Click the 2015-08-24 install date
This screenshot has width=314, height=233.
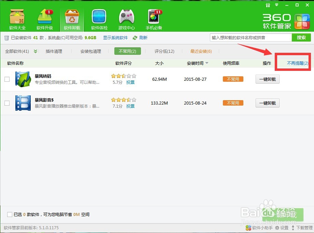click(195, 103)
